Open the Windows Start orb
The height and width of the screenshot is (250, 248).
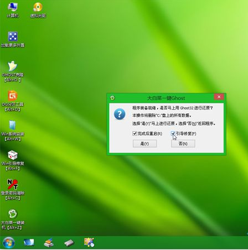9,243
